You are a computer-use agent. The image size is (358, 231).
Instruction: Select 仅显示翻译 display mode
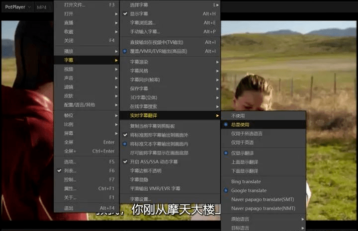coord(263,153)
